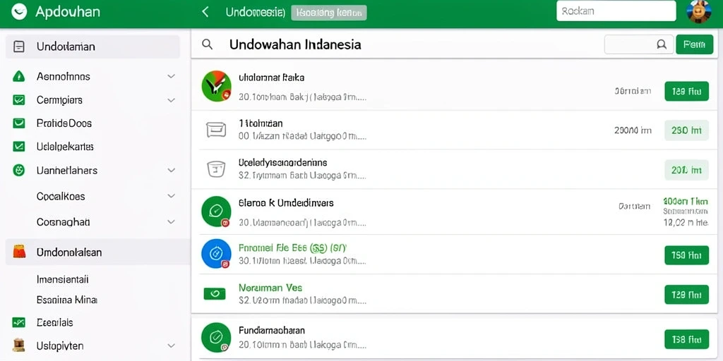Click the Esenilals chart icon
This screenshot has width=723, height=361.
coord(19,323)
